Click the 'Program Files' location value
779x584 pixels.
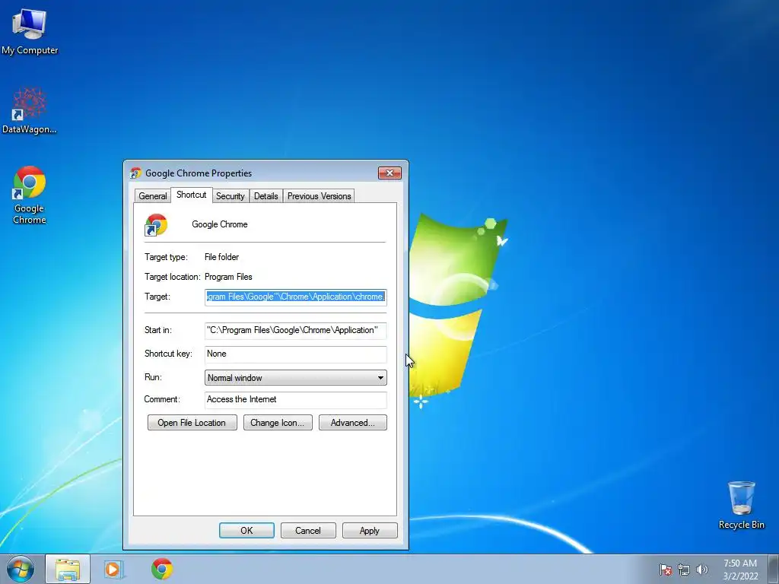click(x=228, y=277)
